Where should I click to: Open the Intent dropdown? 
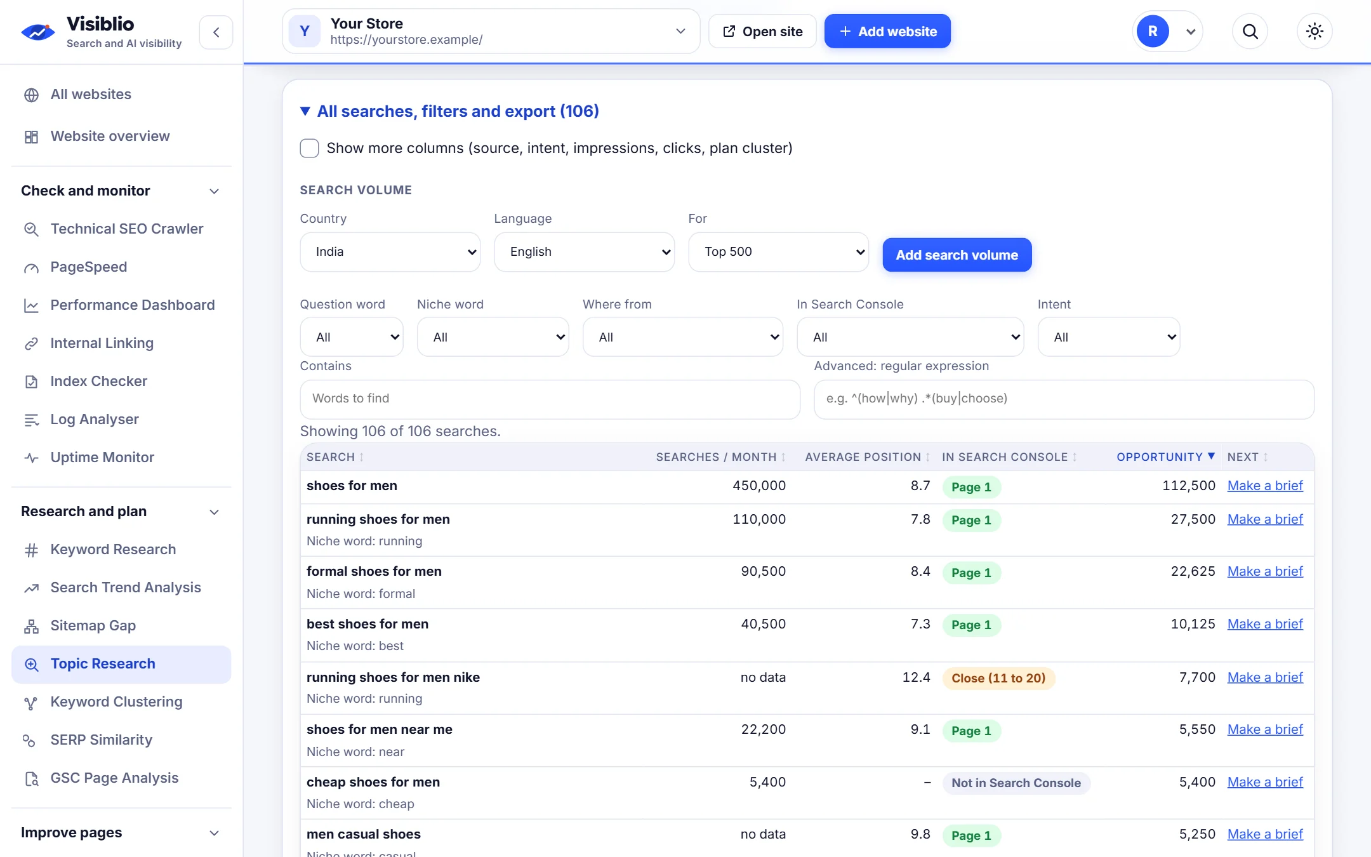pyautogui.click(x=1109, y=337)
